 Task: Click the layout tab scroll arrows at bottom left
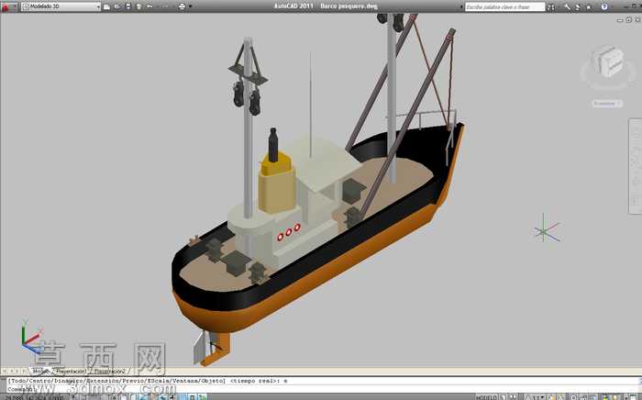15,371
